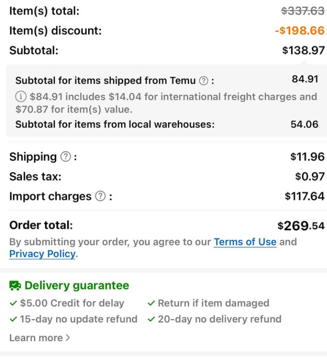327x359 pixels.
Task: Click the green delivery truck icon
Action: coord(16,285)
